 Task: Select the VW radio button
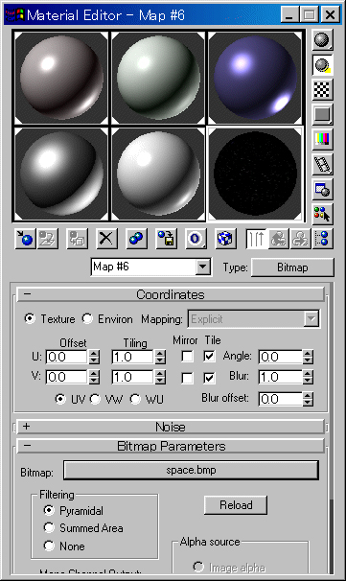[x=95, y=399]
